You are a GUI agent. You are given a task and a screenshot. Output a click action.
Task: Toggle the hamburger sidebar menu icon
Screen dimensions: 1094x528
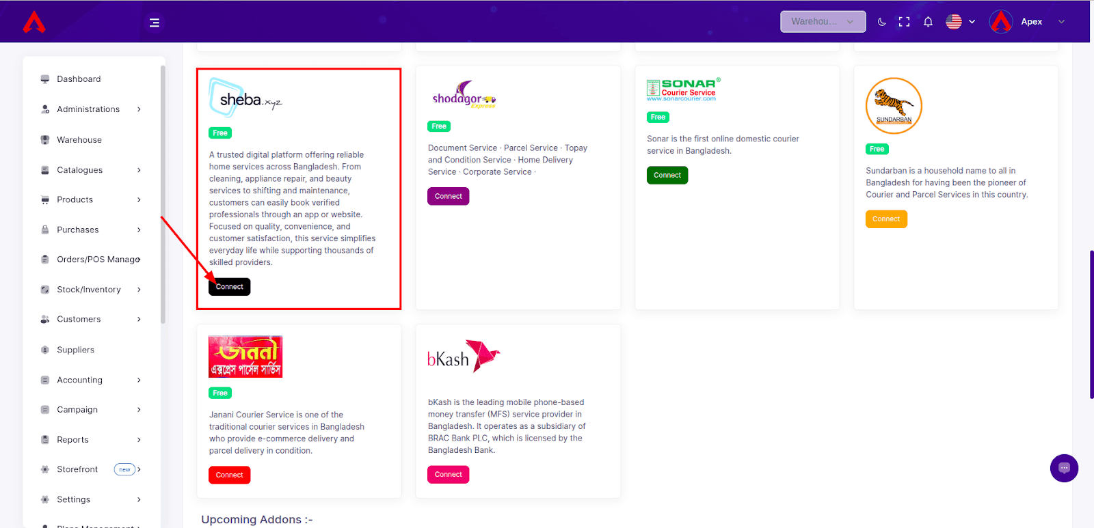[155, 23]
